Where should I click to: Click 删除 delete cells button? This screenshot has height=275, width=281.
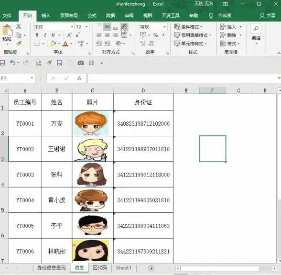coord(228,35)
